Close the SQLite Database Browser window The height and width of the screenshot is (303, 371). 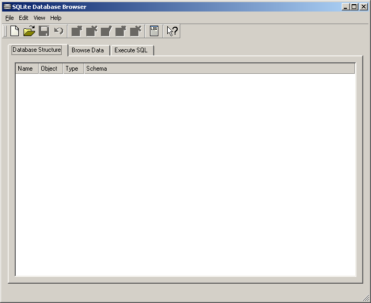[x=364, y=7]
